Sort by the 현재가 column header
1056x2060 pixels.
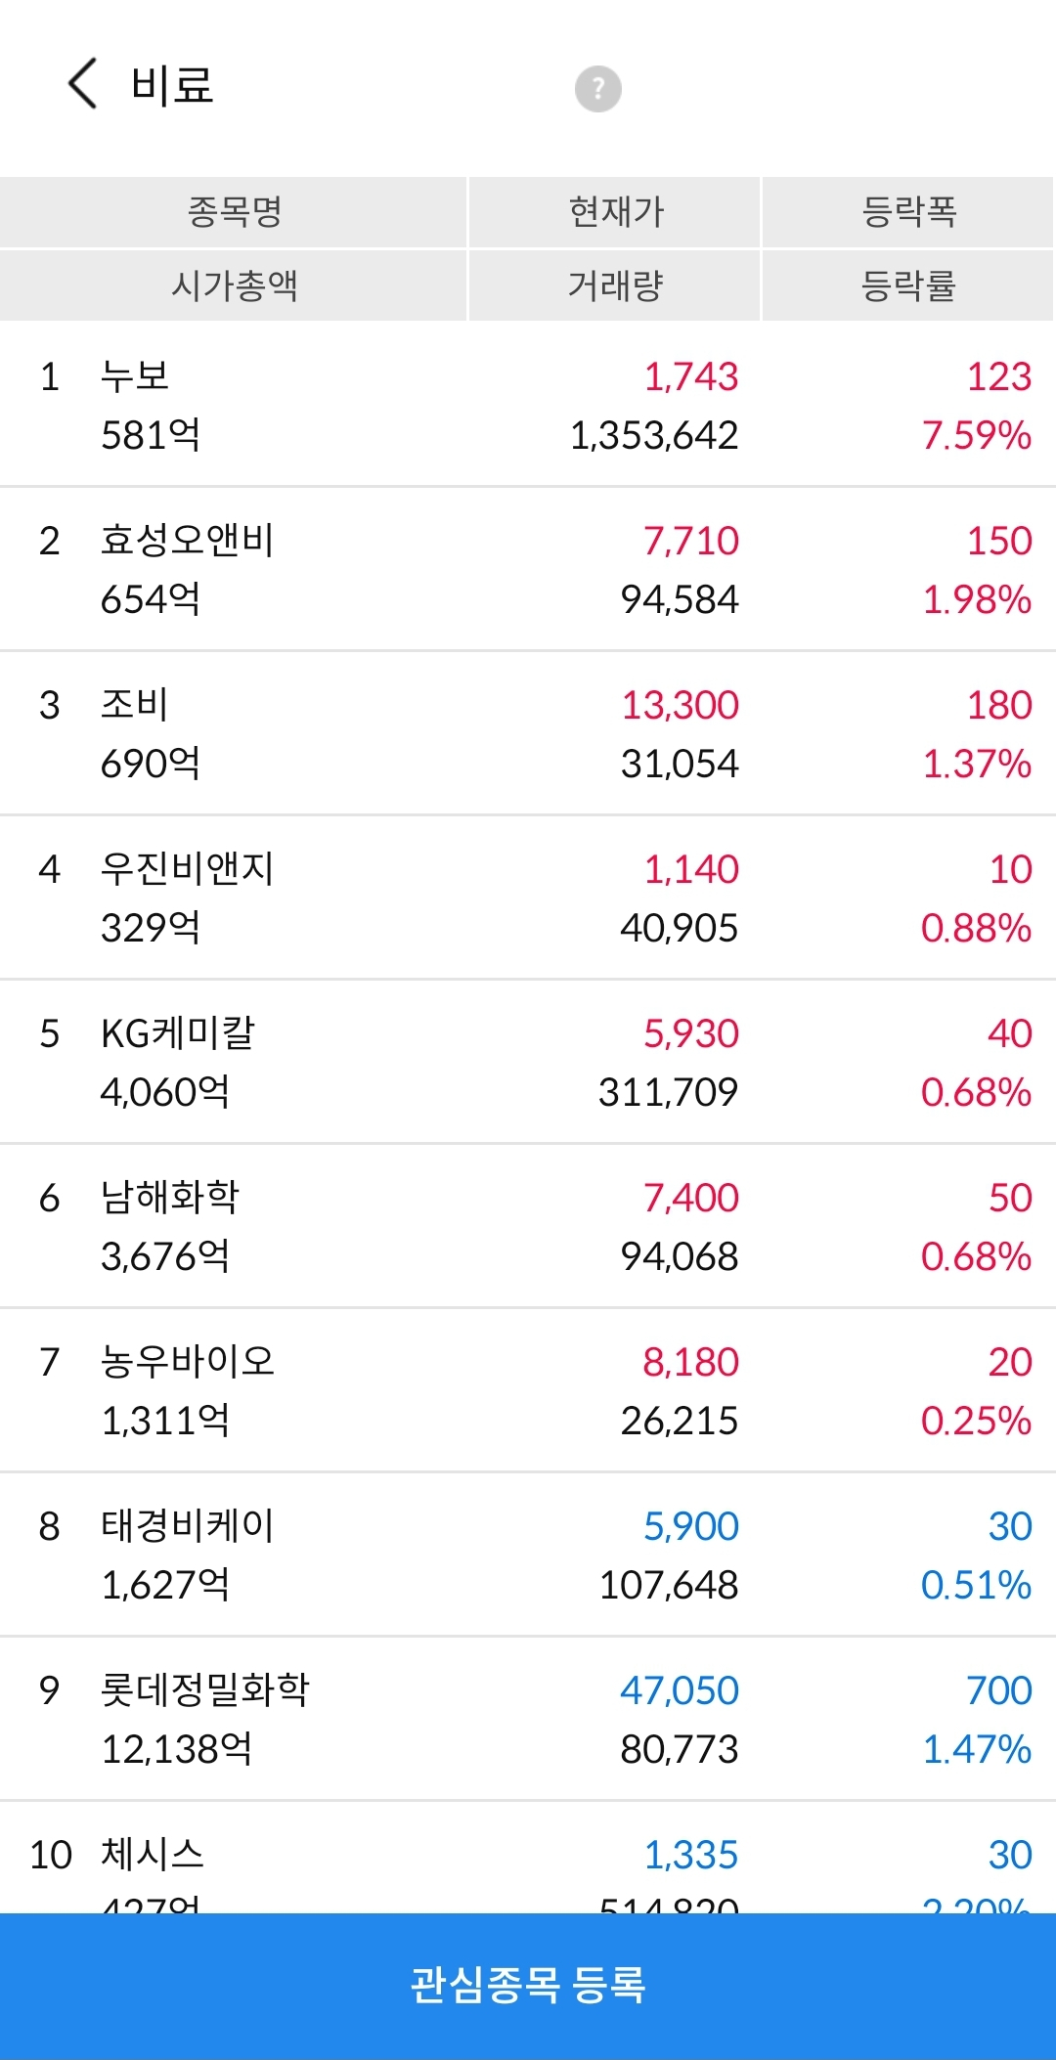(615, 211)
